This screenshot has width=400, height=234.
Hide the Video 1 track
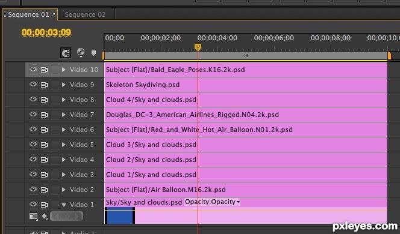pos(33,204)
